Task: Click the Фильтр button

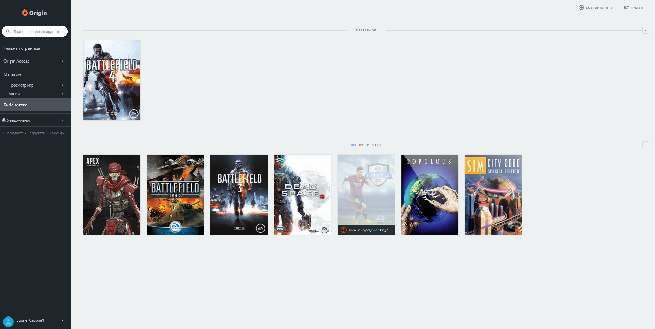Action: 634,7
